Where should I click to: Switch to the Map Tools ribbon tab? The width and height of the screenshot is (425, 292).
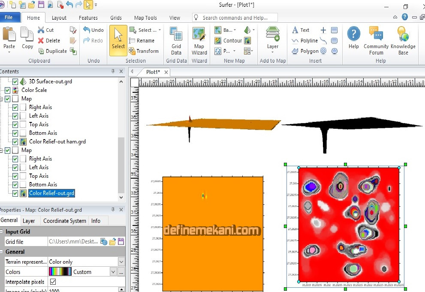[x=145, y=18]
